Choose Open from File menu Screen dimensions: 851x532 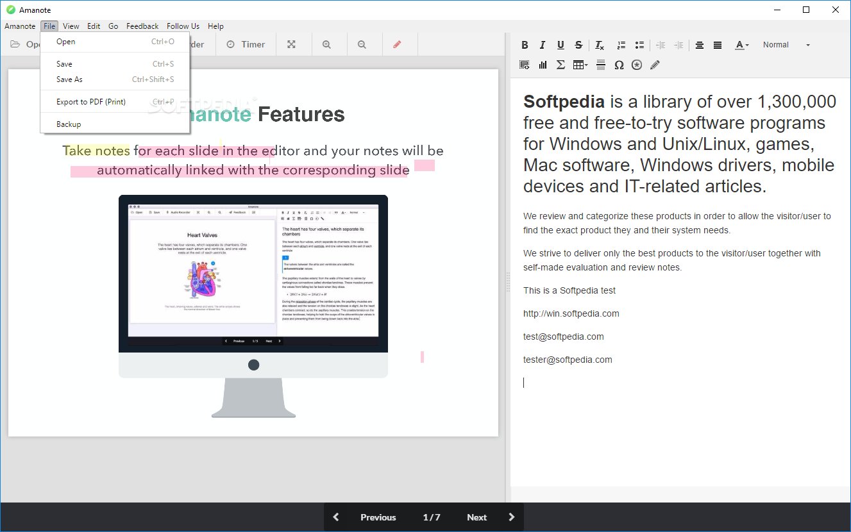[x=115, y=42]
